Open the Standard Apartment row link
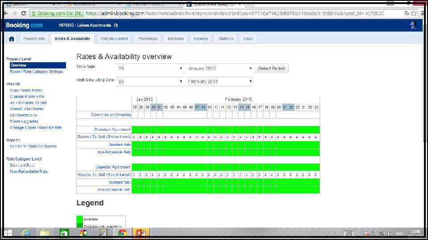The width and height of the screenshot is (428, 240). point(112,129)
